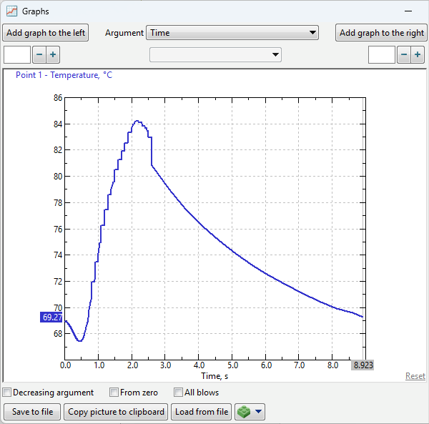Click the green brick icon button
The width and height of the screenshot is (429, 424).
245,412
